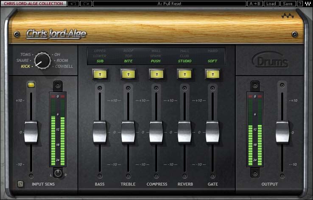
Task: Click the round button below Reverb fader
Action: (x=185, y=176)
